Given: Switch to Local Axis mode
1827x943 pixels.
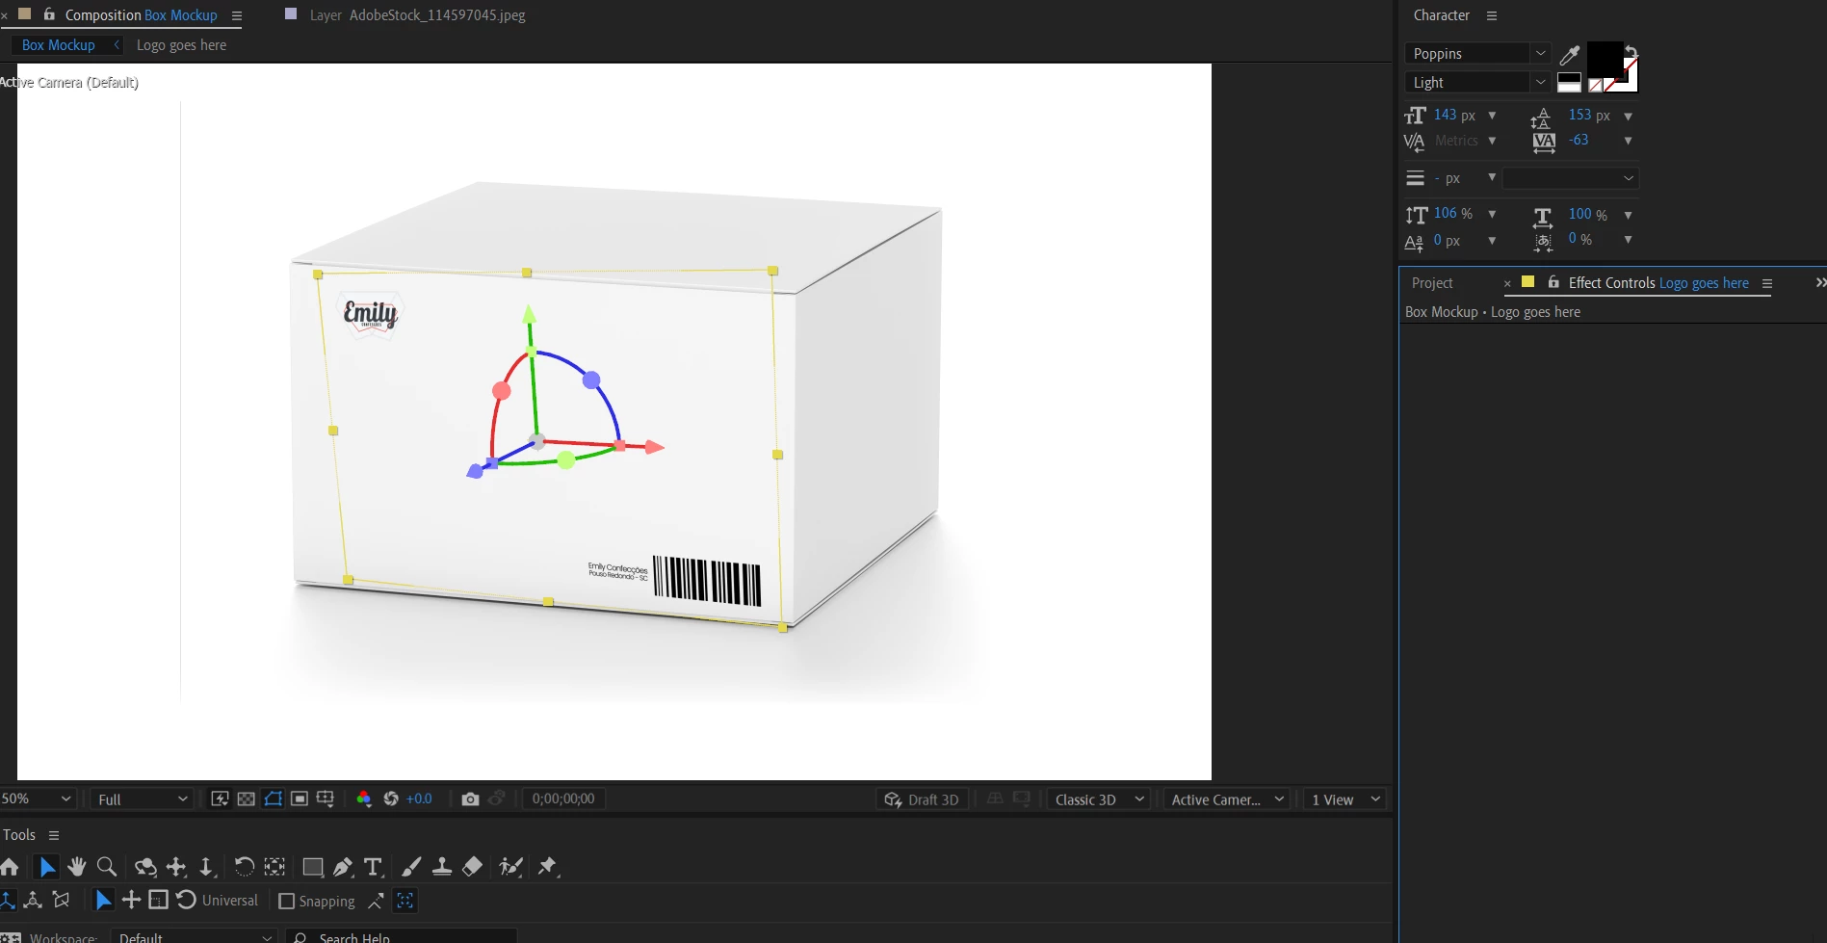Looking at the screenshot, I should click(8, 901).
